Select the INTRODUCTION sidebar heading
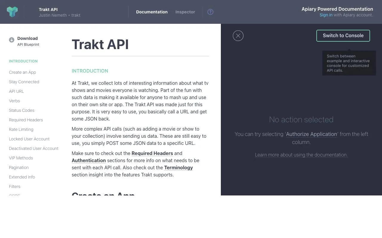 [23, 61]
